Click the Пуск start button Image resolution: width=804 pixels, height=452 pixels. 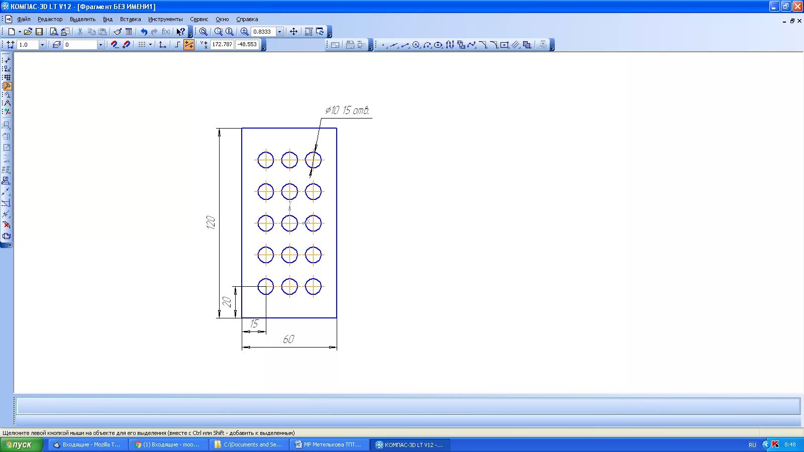click(x=21, y=444)
